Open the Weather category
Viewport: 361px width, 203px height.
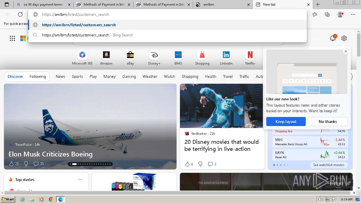150,76
